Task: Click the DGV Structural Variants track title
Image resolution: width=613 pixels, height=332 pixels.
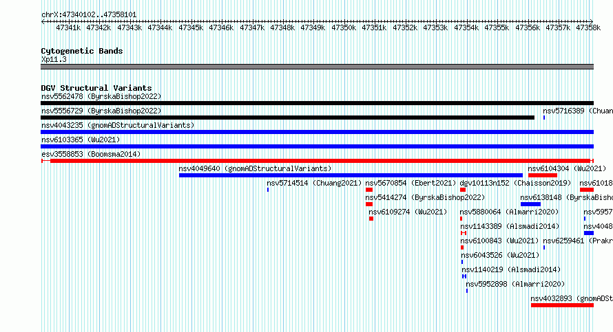Action: pyautogui.click(x=96, y=88)
